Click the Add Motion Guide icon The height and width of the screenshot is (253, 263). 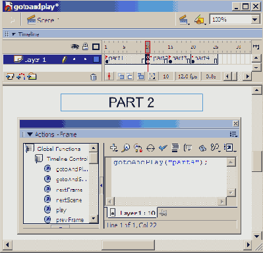coord(21,76)
